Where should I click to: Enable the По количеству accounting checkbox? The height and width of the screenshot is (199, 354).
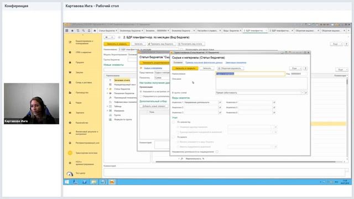174,122
